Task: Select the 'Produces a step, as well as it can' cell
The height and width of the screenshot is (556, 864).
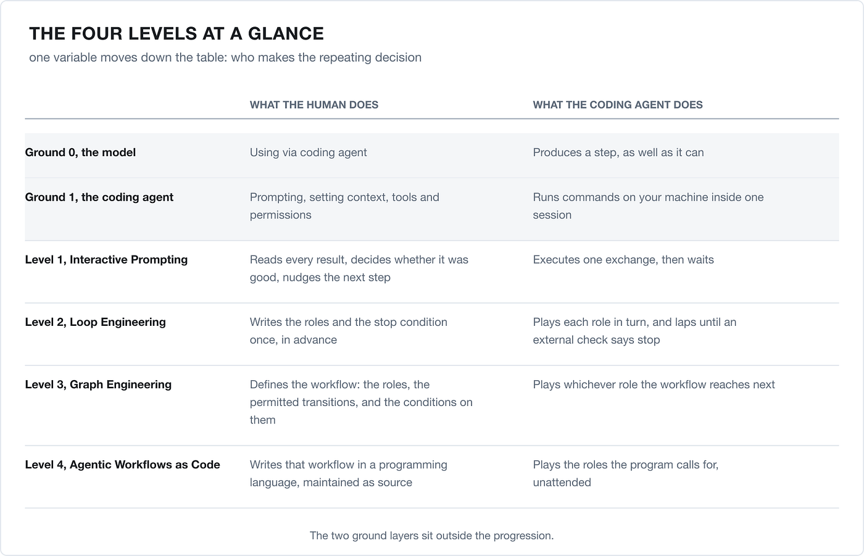Action: click(618, 152)
